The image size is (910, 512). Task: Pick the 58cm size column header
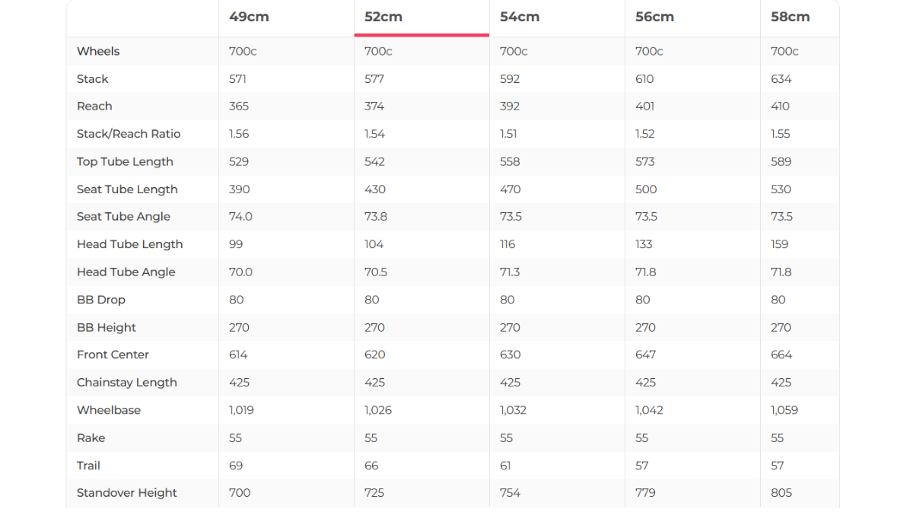click(790, 17)
